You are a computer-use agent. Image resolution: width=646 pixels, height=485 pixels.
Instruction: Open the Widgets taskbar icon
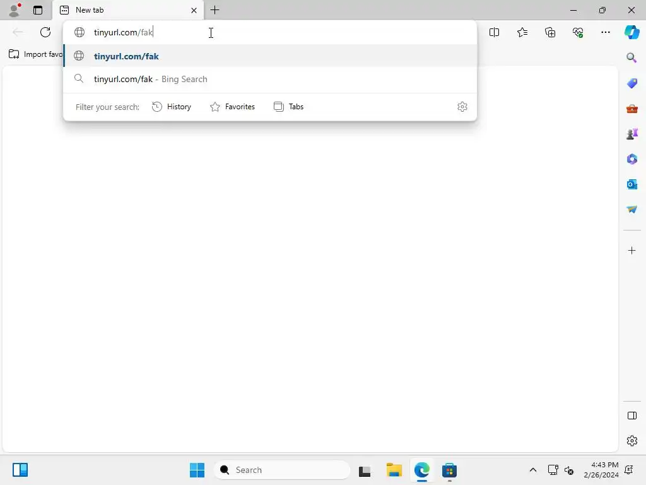tap(20, 470)
